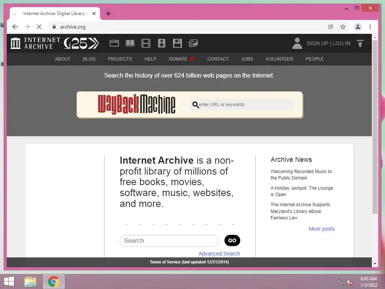Click the GO search button
Image resolution: width=385 pixels, height=289 pixels.
[232, 240]
